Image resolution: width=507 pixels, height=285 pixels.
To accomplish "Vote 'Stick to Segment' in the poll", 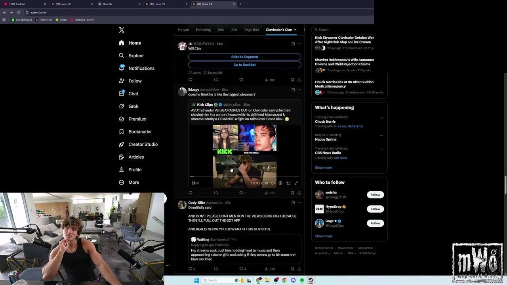I will coord(244,57).
